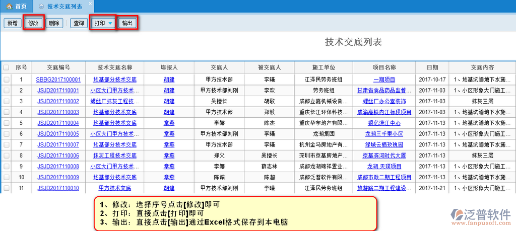Open the 甲方技术交底 link in row 11

pos(115,188)
